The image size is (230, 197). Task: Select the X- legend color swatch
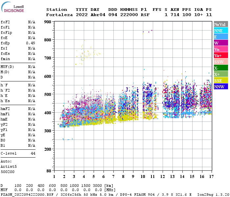(x=221, y=68)
